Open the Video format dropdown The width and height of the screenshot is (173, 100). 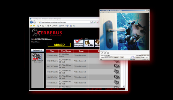tap(108, 57)
